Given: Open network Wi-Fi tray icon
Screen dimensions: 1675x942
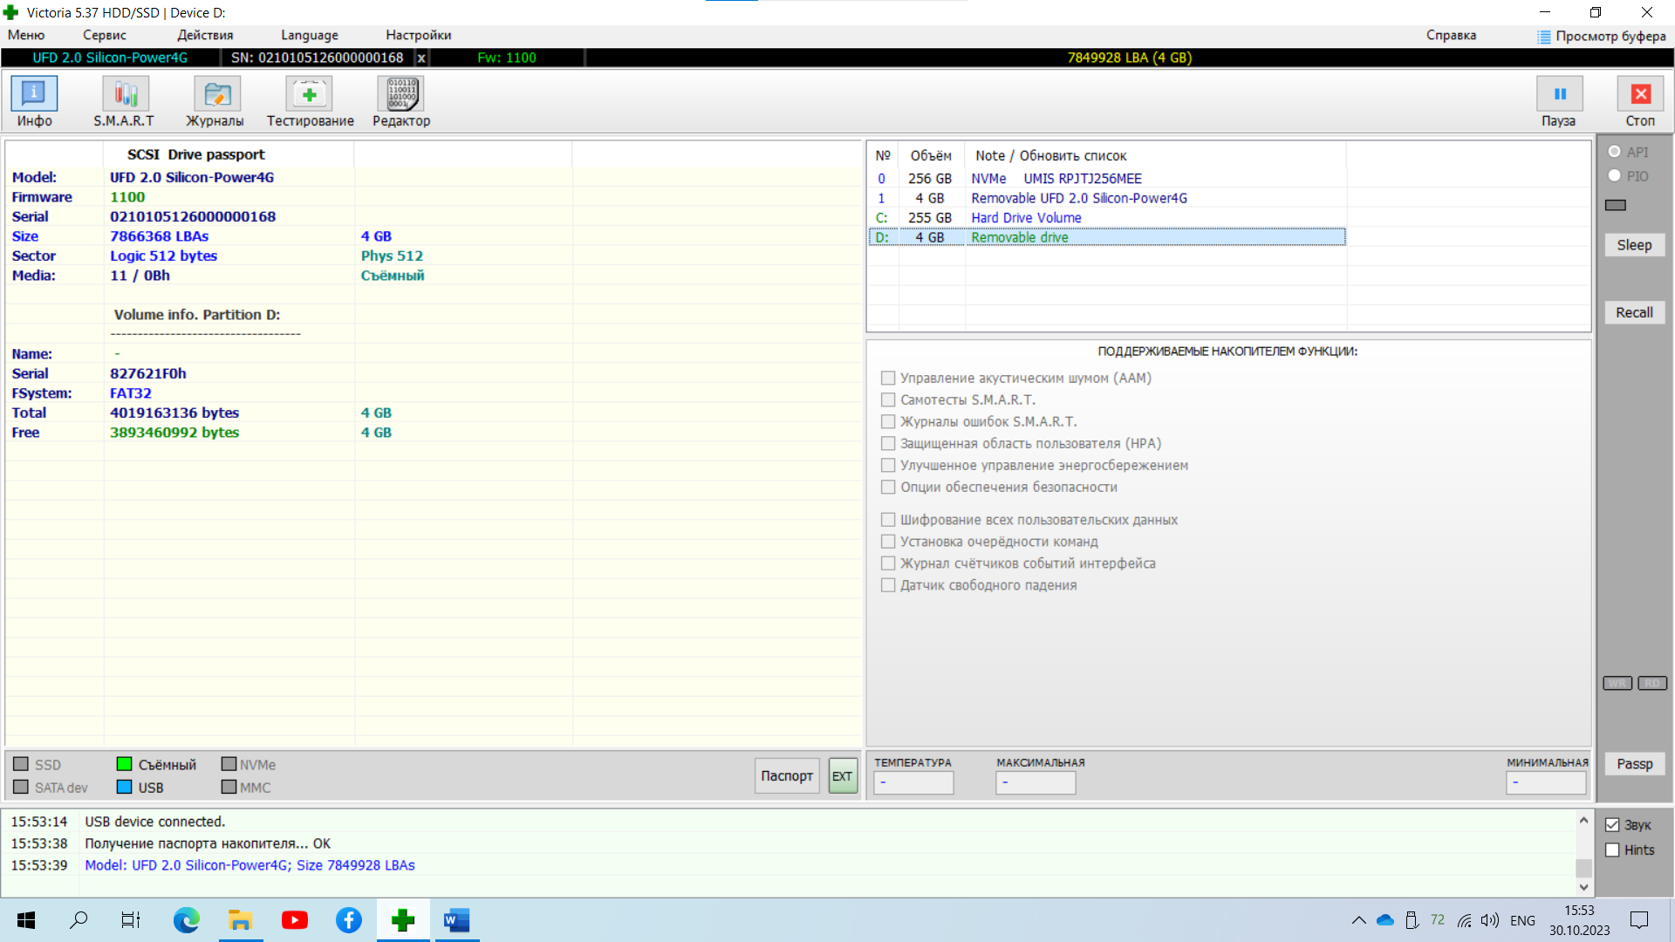Looking at the screenshot, I should pyautogui.click(x=1465, y=920).
